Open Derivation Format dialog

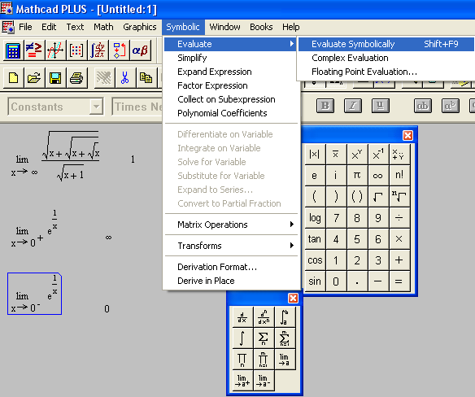pos(231,267)
